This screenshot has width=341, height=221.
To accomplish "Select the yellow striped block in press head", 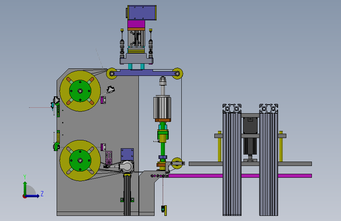I will [136, 51].
